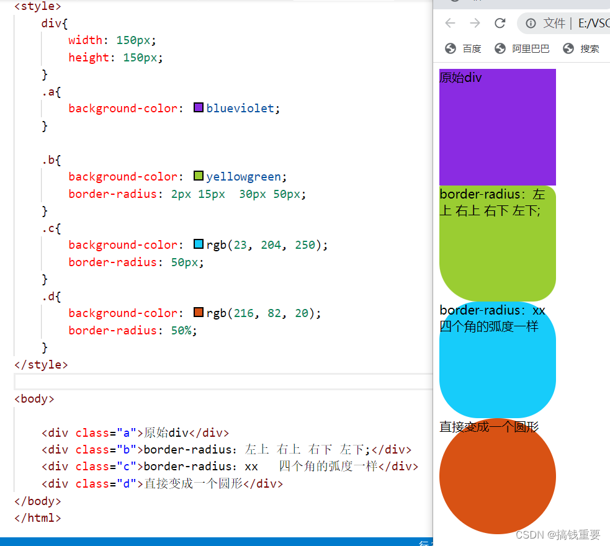
Task: Click the '.b{' selector line
Action: tap(52, 160)
